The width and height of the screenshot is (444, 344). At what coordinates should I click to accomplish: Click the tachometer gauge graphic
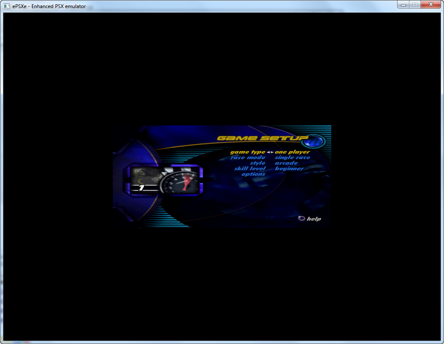click(x=180, y=183)
